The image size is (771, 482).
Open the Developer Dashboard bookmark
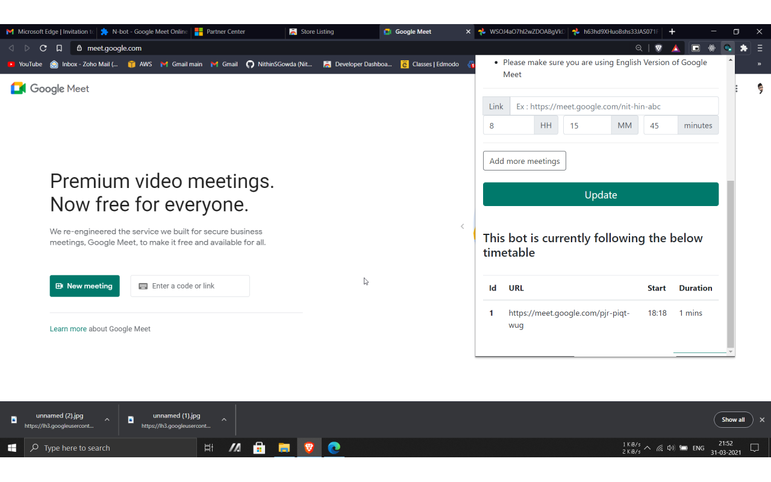(x=357, y=64)
